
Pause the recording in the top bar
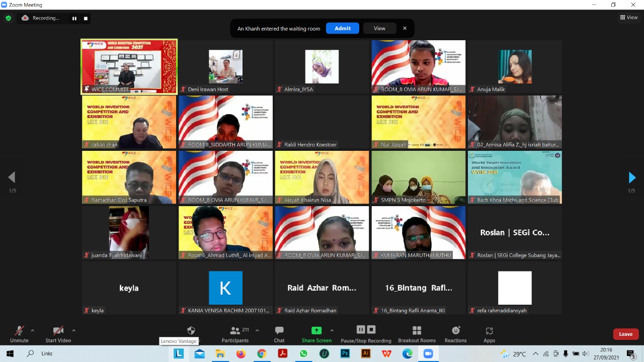tap(74, 18)
